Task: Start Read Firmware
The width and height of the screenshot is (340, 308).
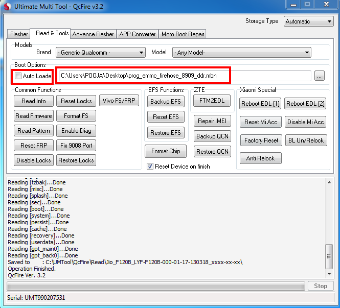Action: [x=34, y=116]
